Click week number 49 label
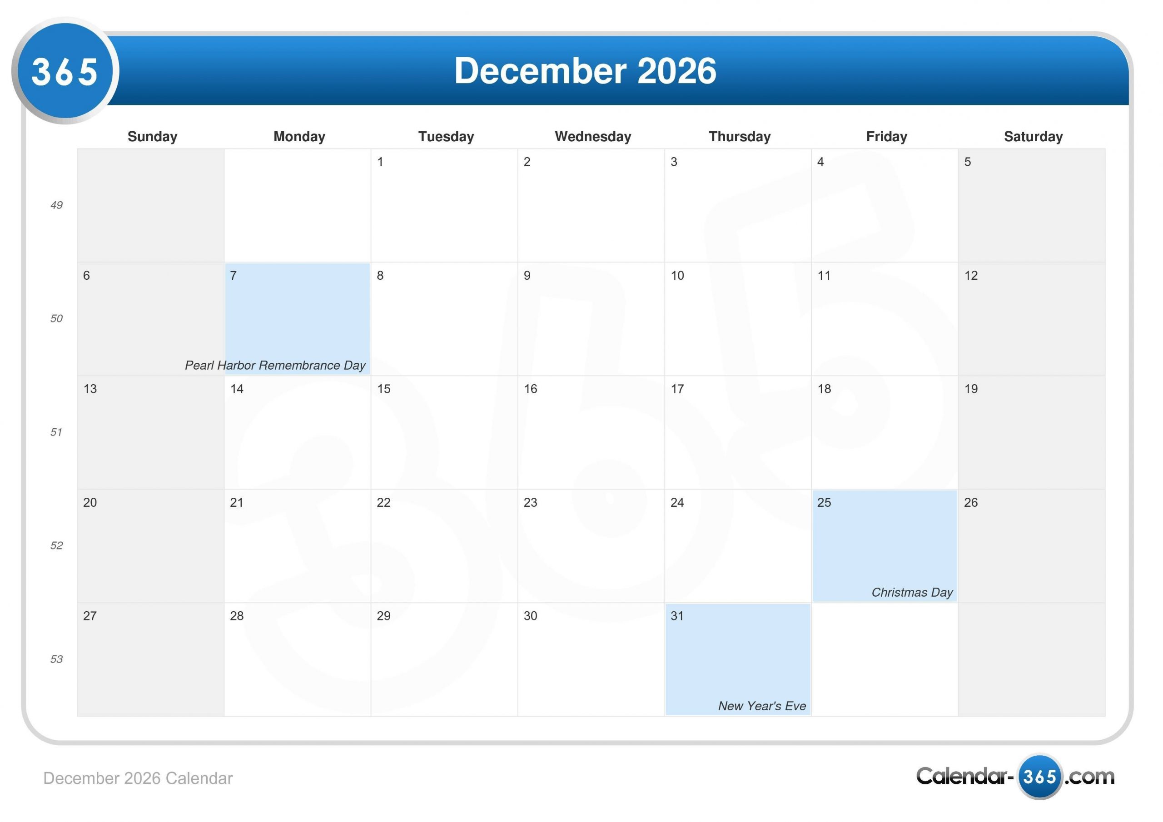Image resolution: width=1163 pixels, height=822 pixels. [x=56, y=205]
